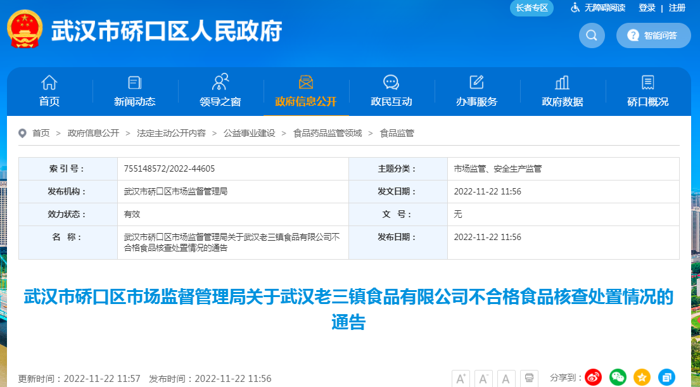Image resolution: width=700 pixels, height=387 pixels.
Task: Click the 发布日期 date value
Action: pyautogui.click(x=488, y=237)
